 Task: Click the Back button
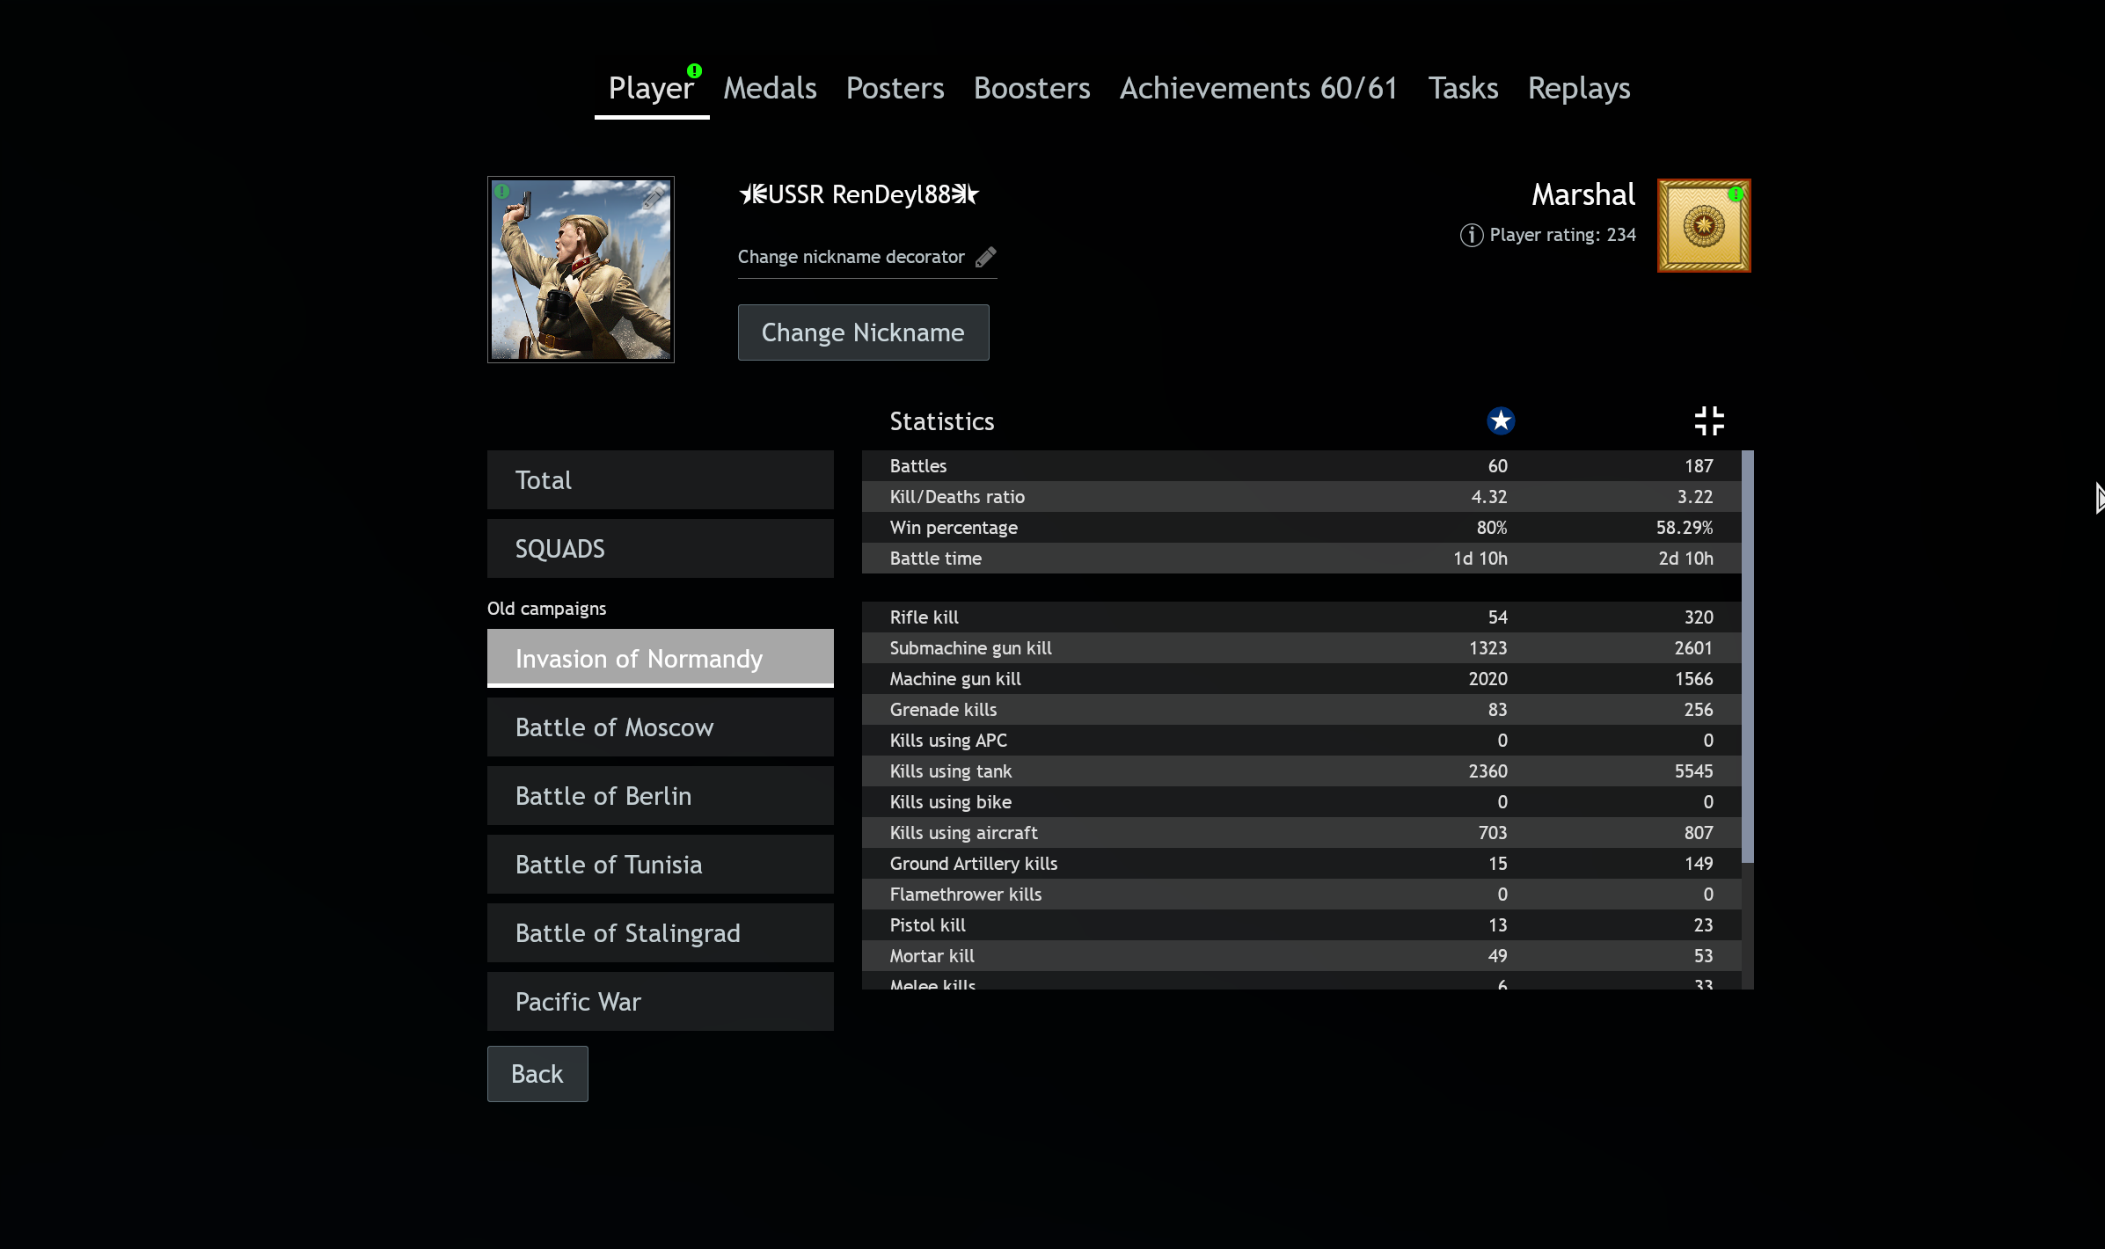(x=537, y=1074)
